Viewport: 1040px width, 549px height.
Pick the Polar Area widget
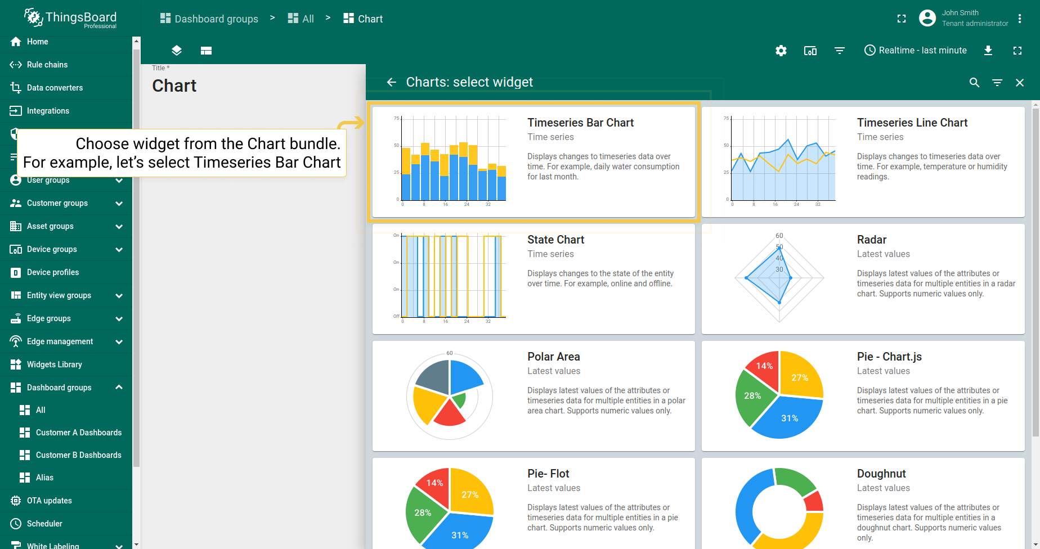pyautogui.click(x=534, y=396)
